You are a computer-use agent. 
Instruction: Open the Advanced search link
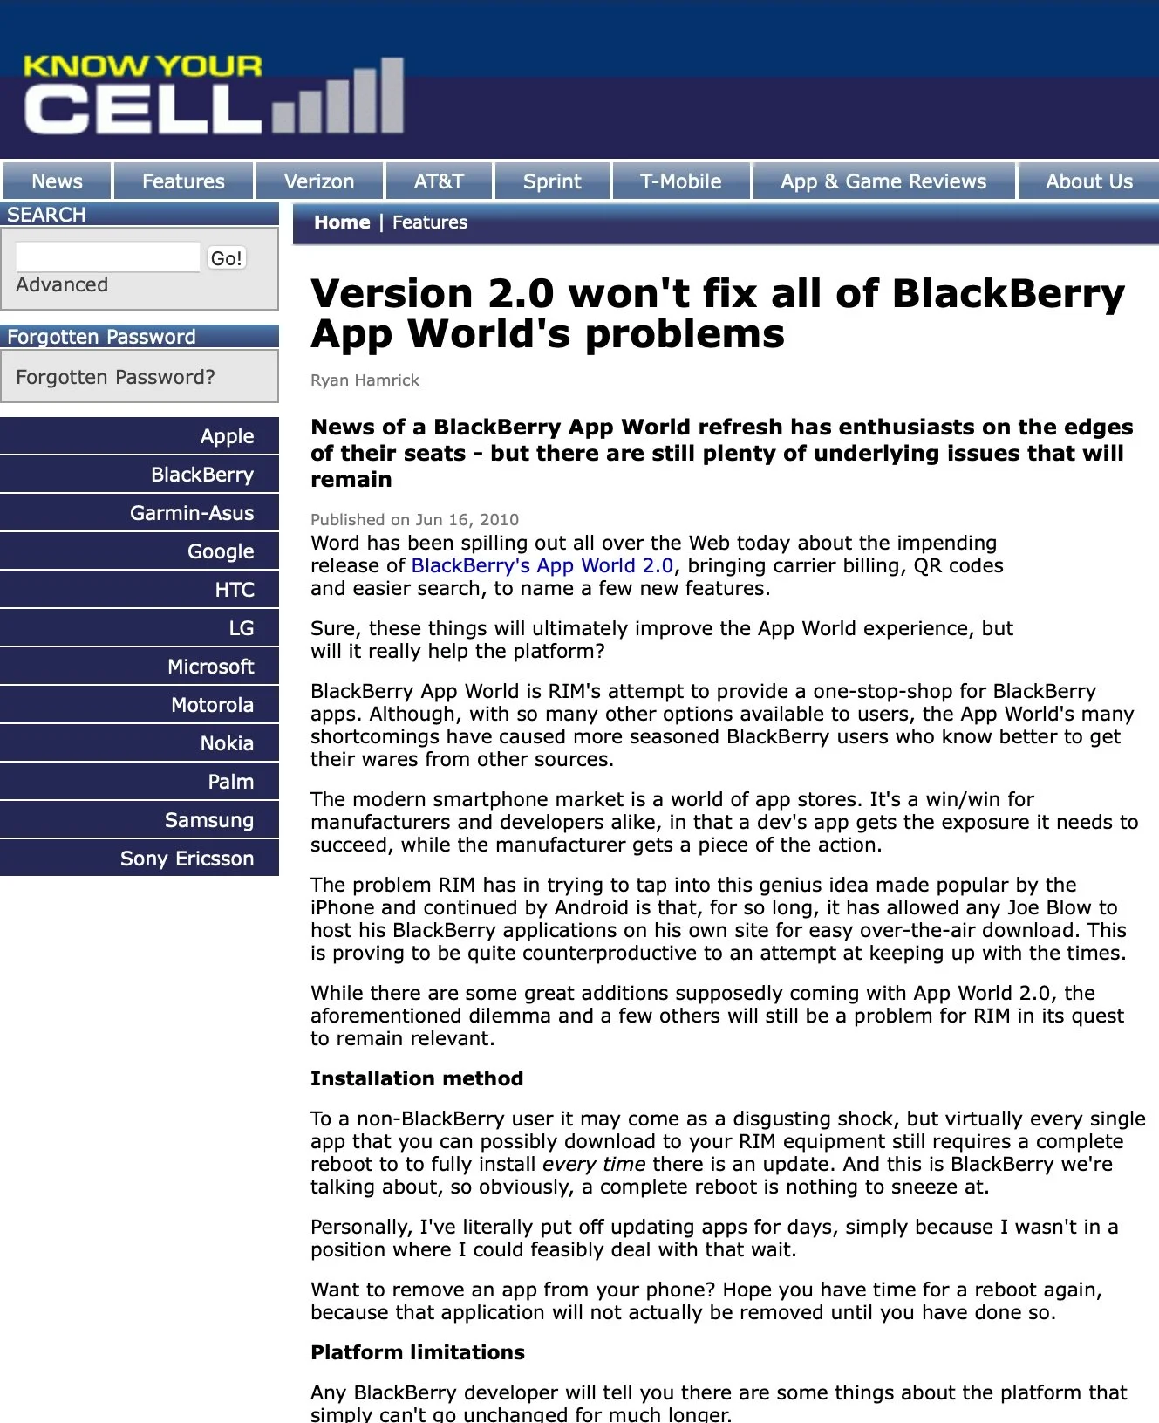pyautogui.click(x=62, y=284)
